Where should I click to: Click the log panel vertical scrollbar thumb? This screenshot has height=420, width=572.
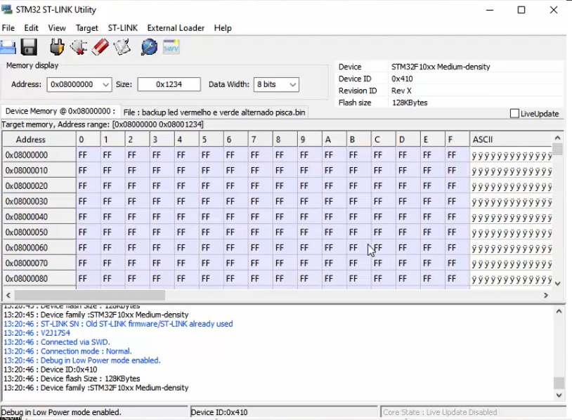pyautogui.click(x=559, y=383)
